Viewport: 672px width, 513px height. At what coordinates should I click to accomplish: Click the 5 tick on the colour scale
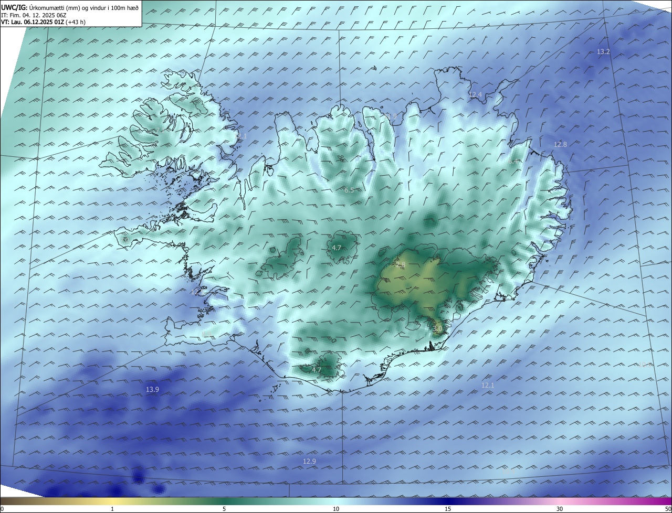pyautogui.click(x=224, y=509)
